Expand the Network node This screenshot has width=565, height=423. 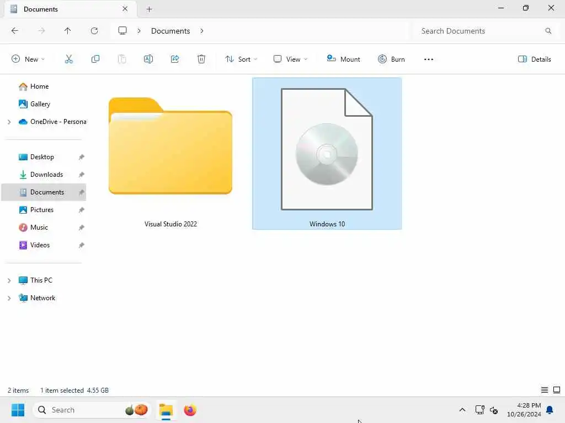pyautogui.click(x=9, y=298)
